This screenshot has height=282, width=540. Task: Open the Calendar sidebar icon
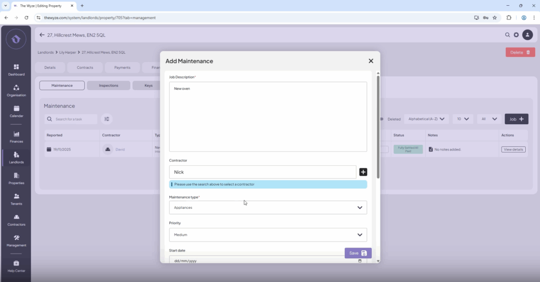[16, 111]
